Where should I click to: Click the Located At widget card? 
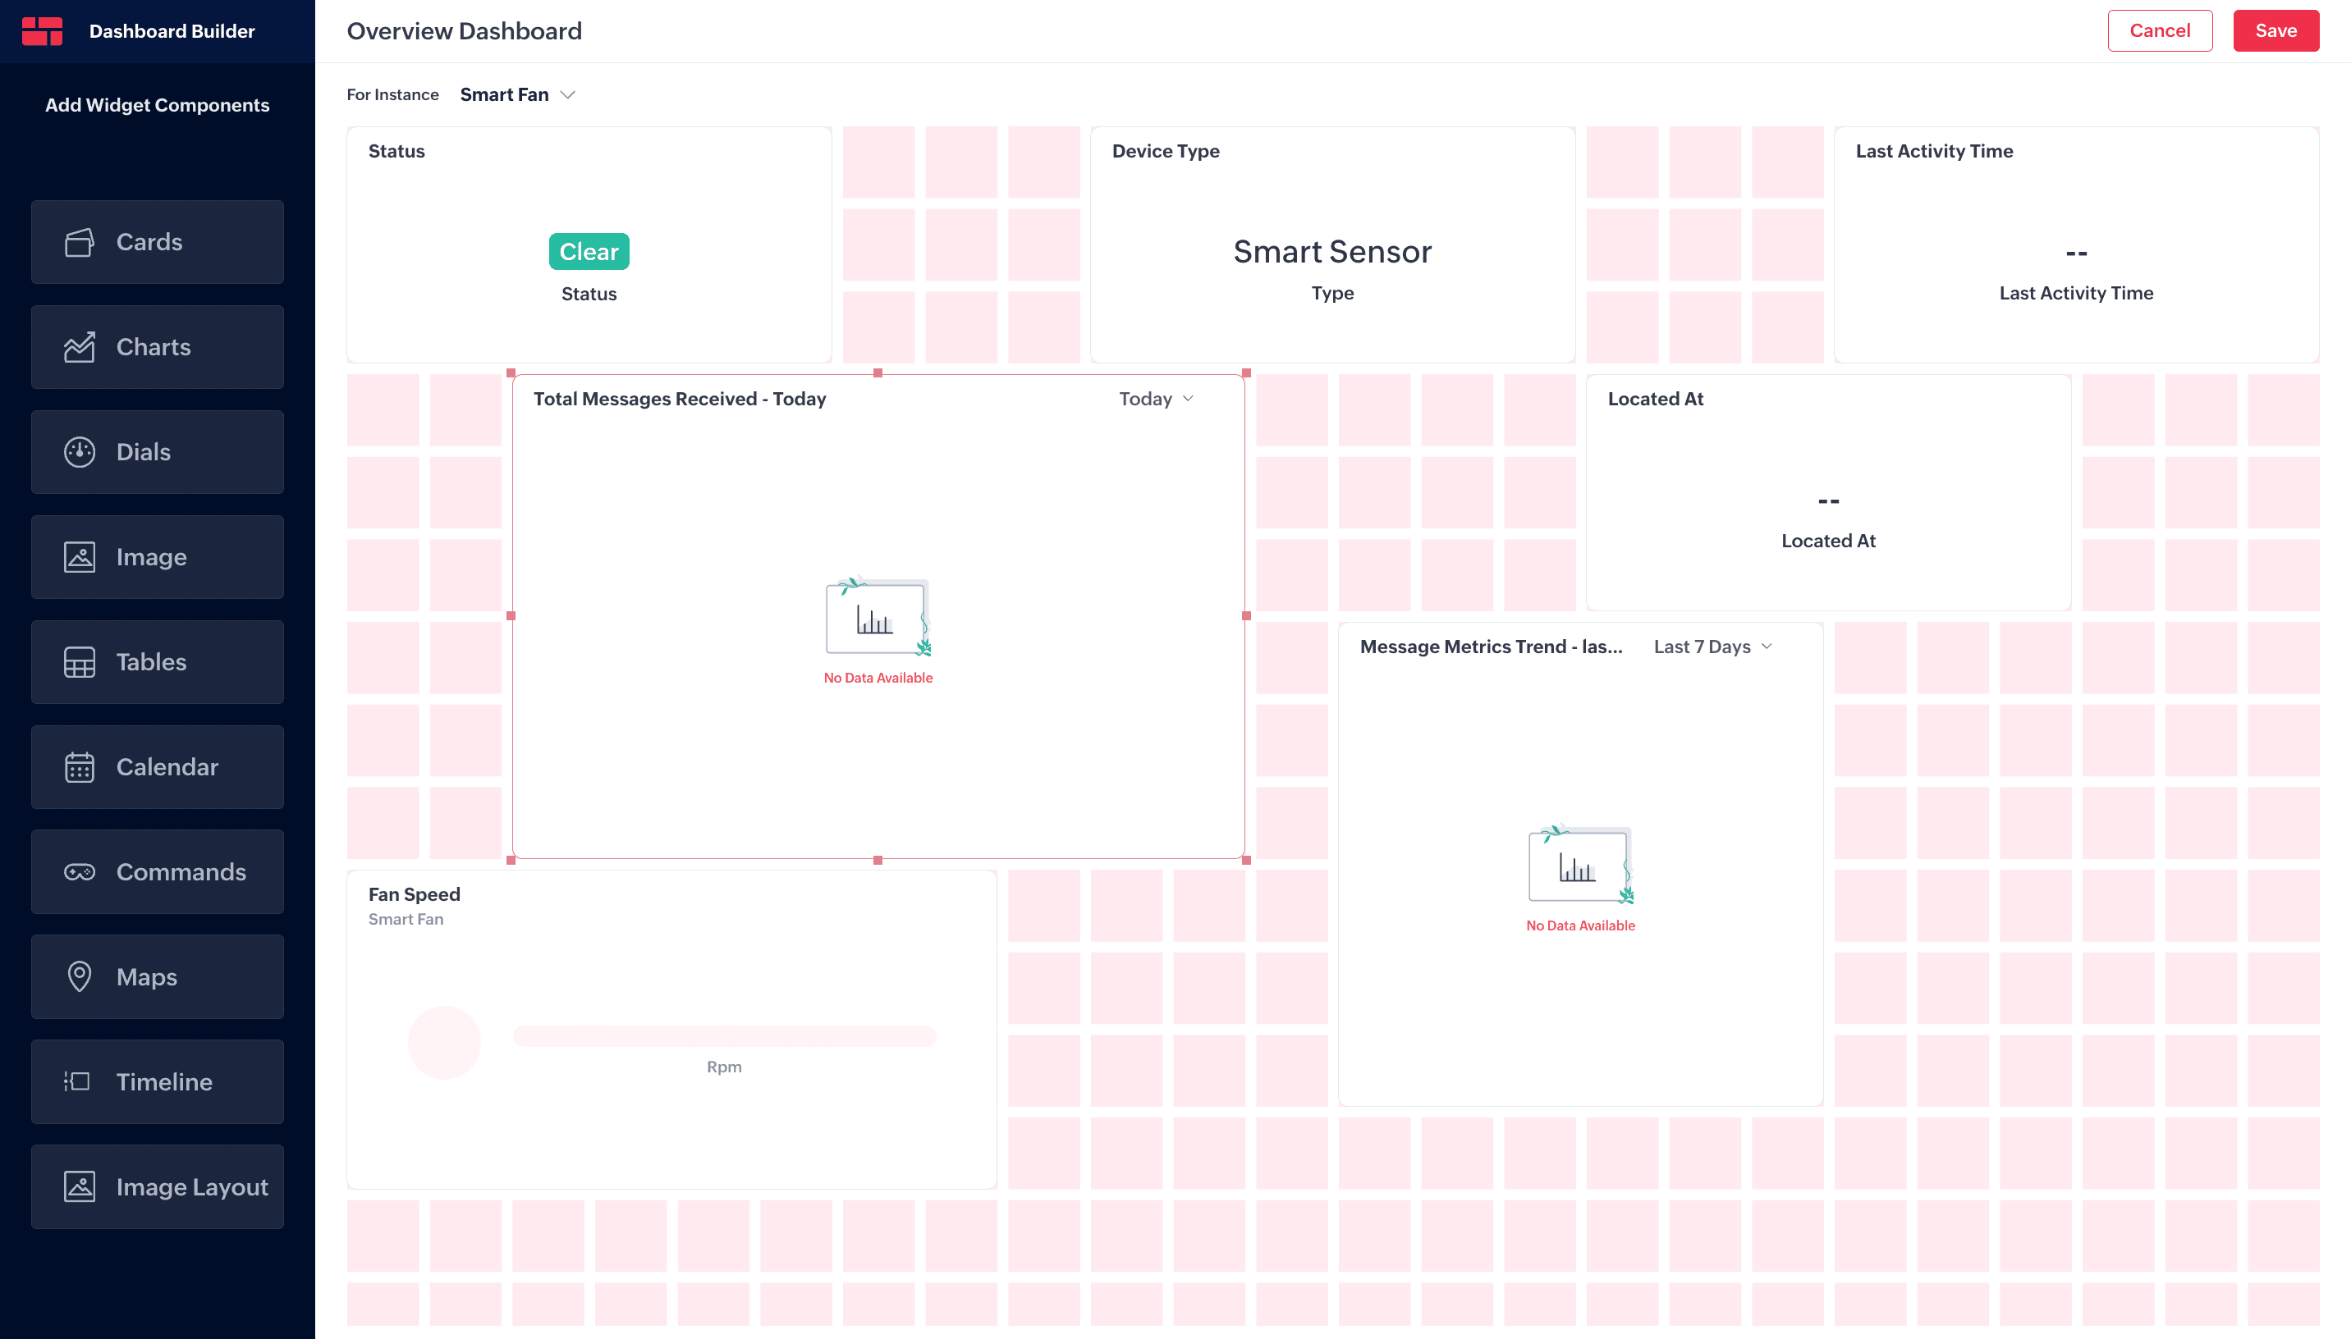[1827, 492]
